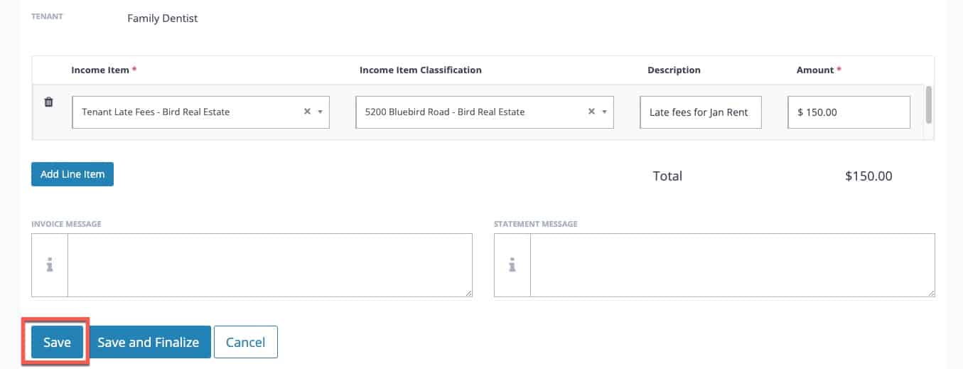963x369 pixels.
Task: Open the Income Item Classification dropdown arrow
Action: [605, 112]
